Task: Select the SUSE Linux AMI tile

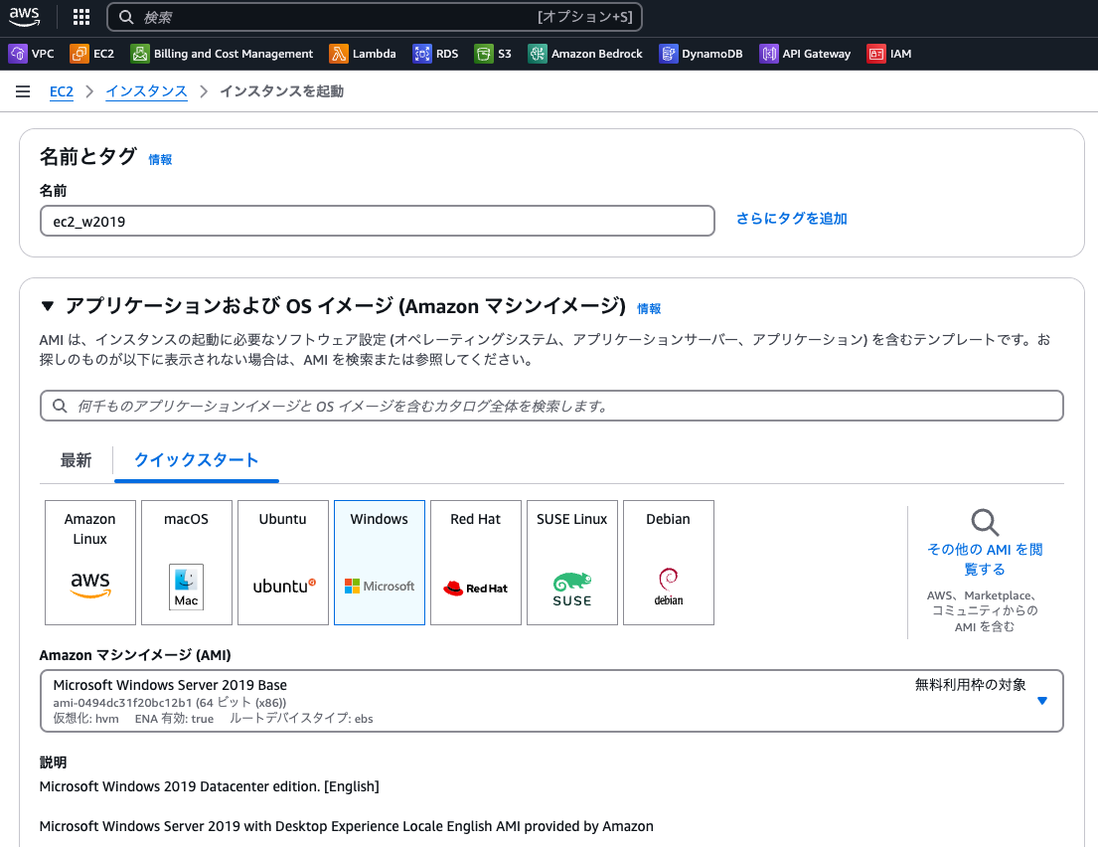Action: (x=572, y=563)
